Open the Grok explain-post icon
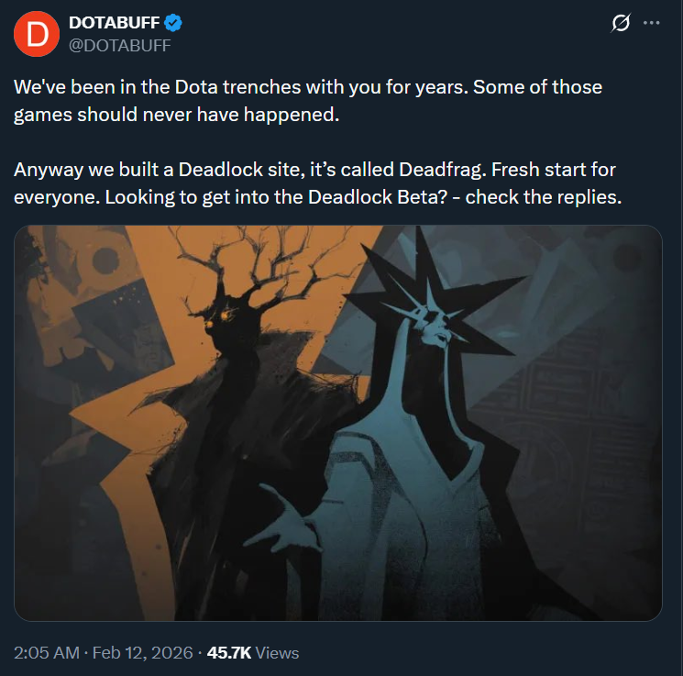Image resolution: width=683 pixels, height=676 pixels. pos(621,23)
